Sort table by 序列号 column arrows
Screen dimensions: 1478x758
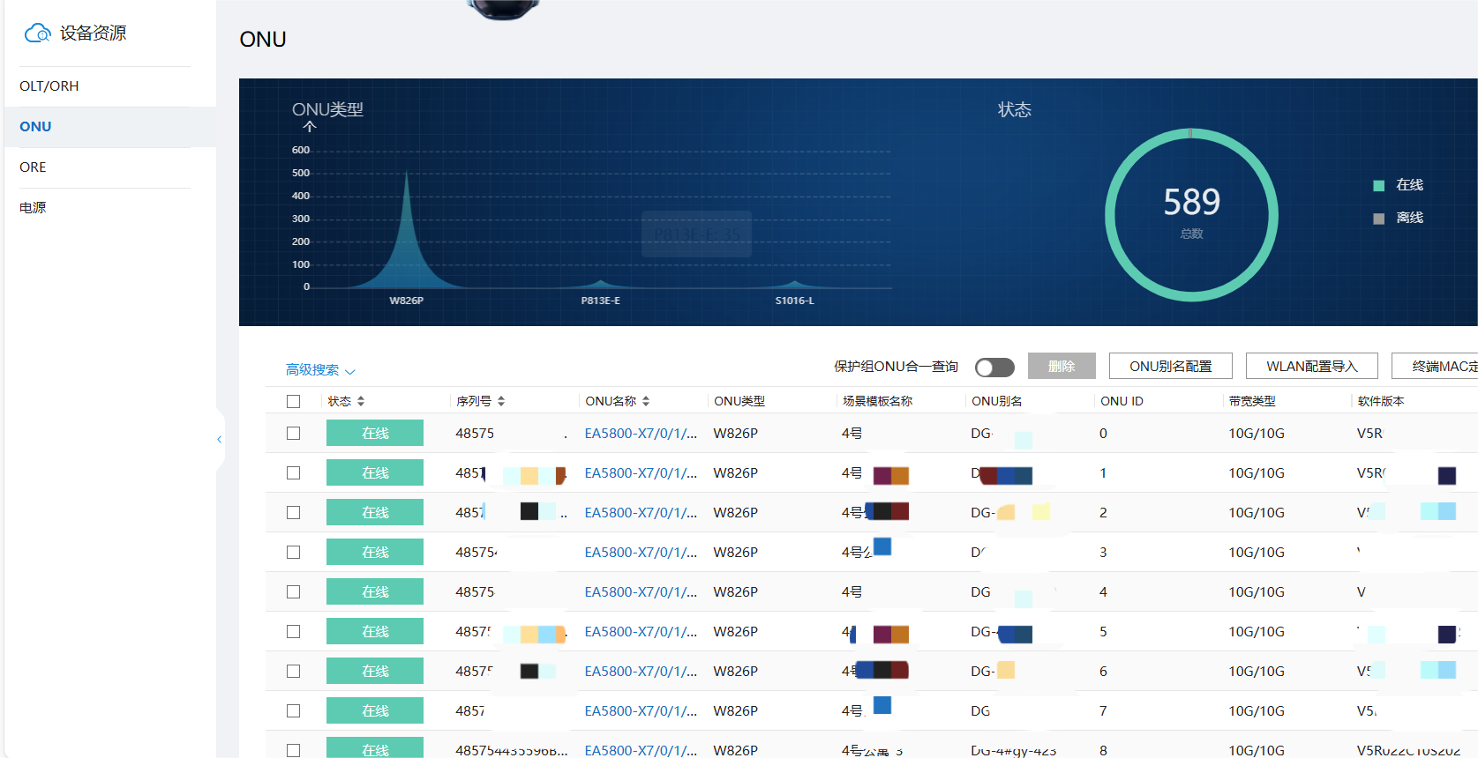point(501,401)
